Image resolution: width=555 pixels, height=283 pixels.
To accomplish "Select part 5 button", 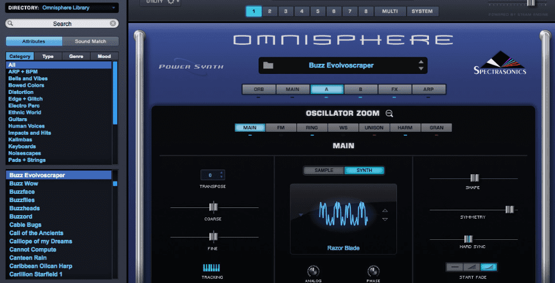I will coord(318,11).
